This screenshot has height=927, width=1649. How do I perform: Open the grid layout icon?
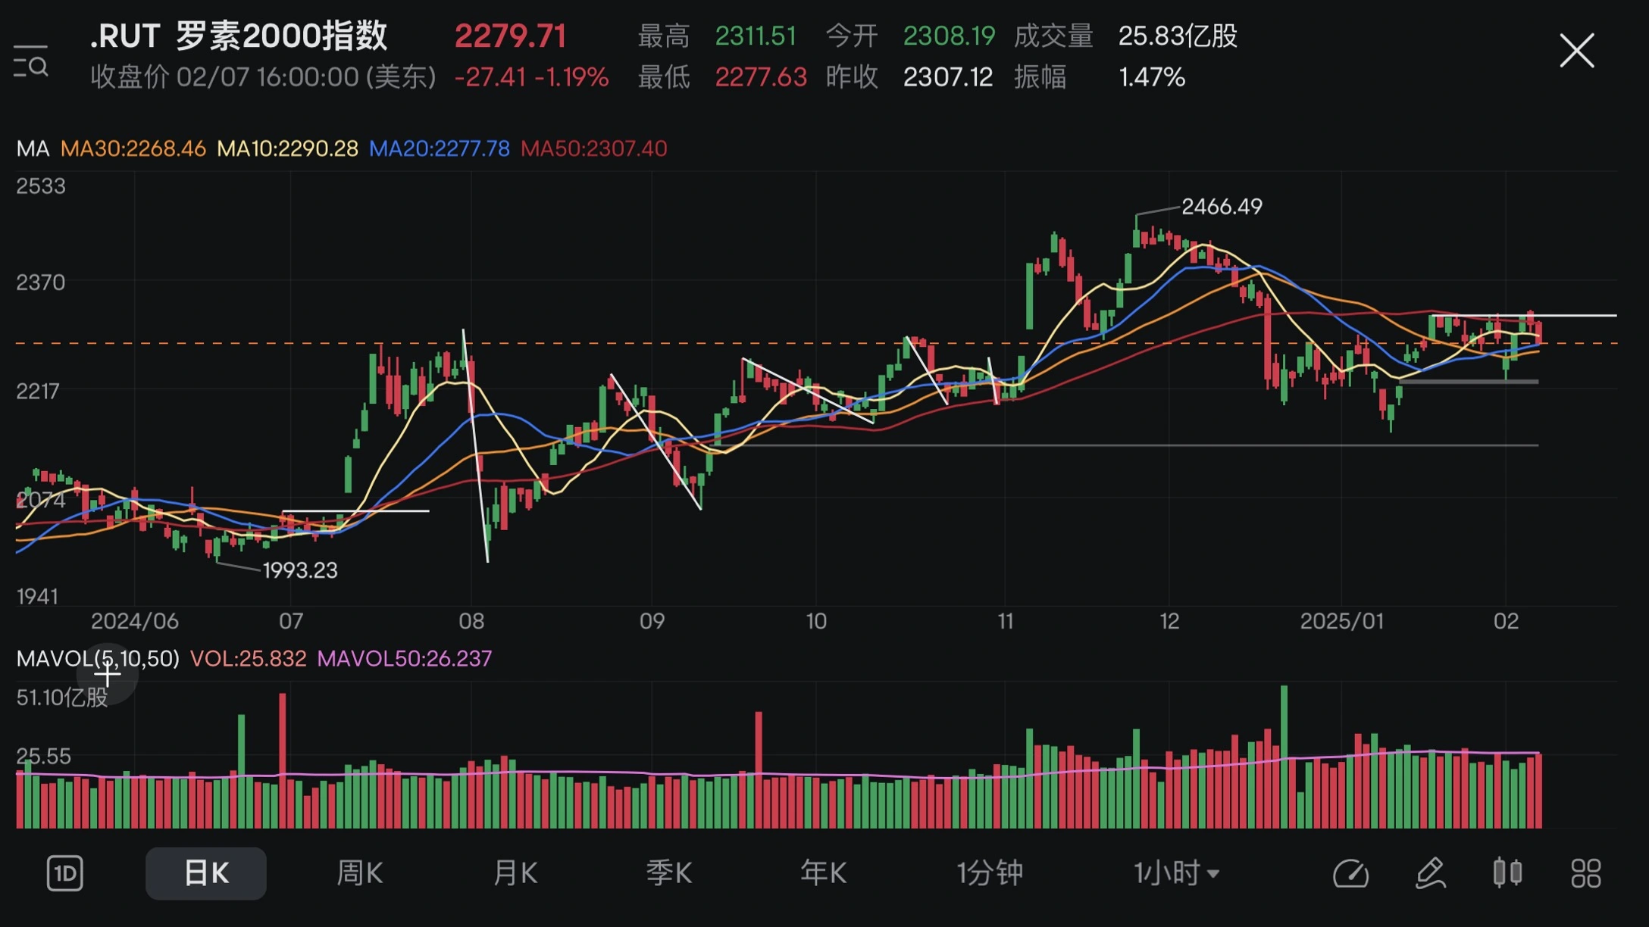pos(1586,873)
